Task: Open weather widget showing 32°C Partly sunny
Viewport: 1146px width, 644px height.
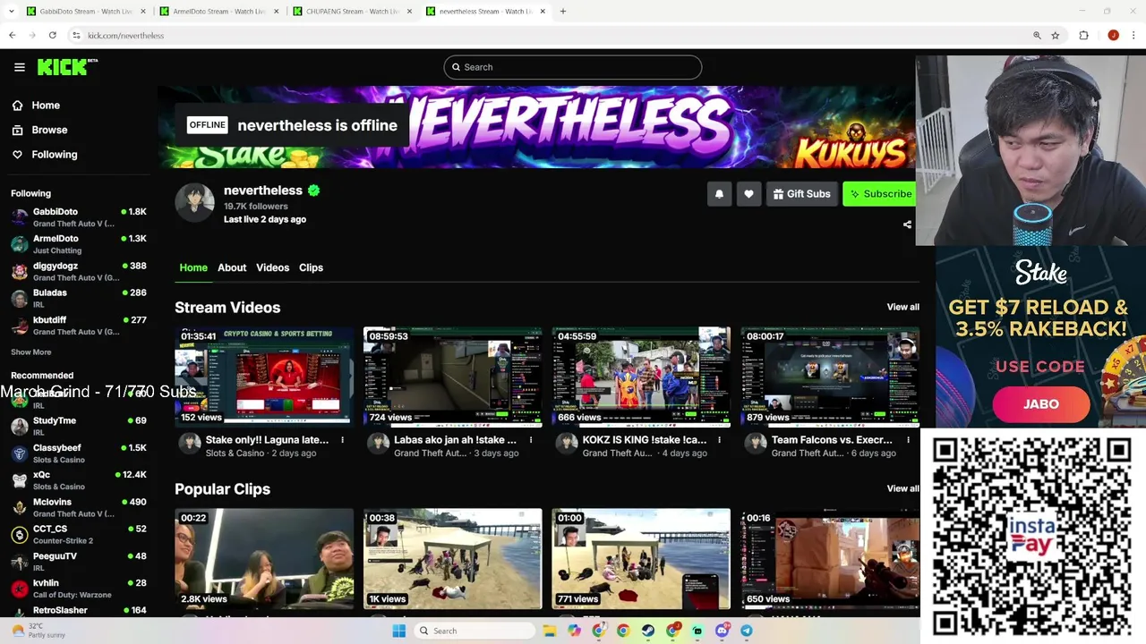Action: pyautogui.click(x=38, y=631)
